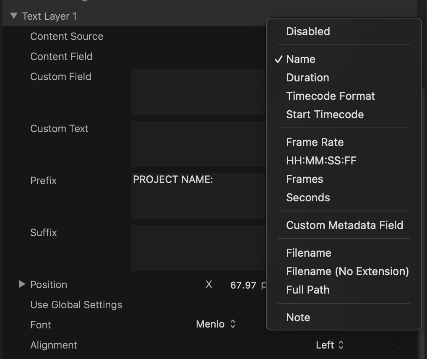427x359 pixels.
Task: Open the Menlo font dropdown
Action: click(216, 324)
